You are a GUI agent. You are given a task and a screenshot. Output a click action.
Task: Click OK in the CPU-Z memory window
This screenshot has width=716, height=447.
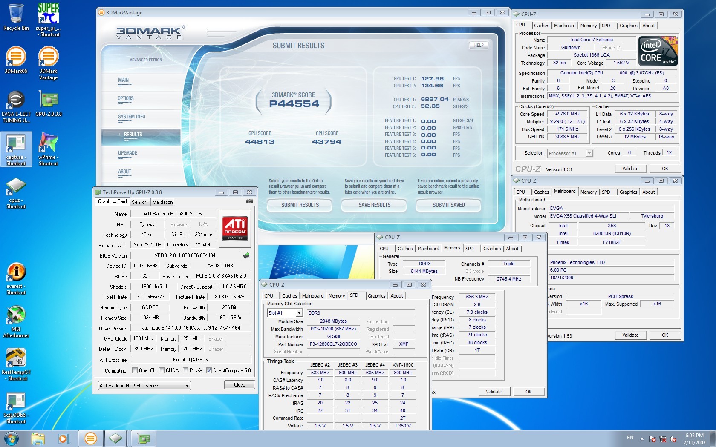[x=528, y=392]
